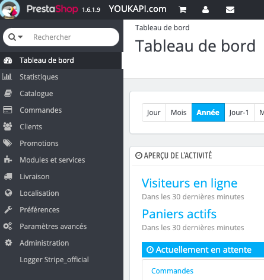Click the Livraison truck icon
Image resolution: width=264 pixels, height=280 pixels.
[8, 176]
